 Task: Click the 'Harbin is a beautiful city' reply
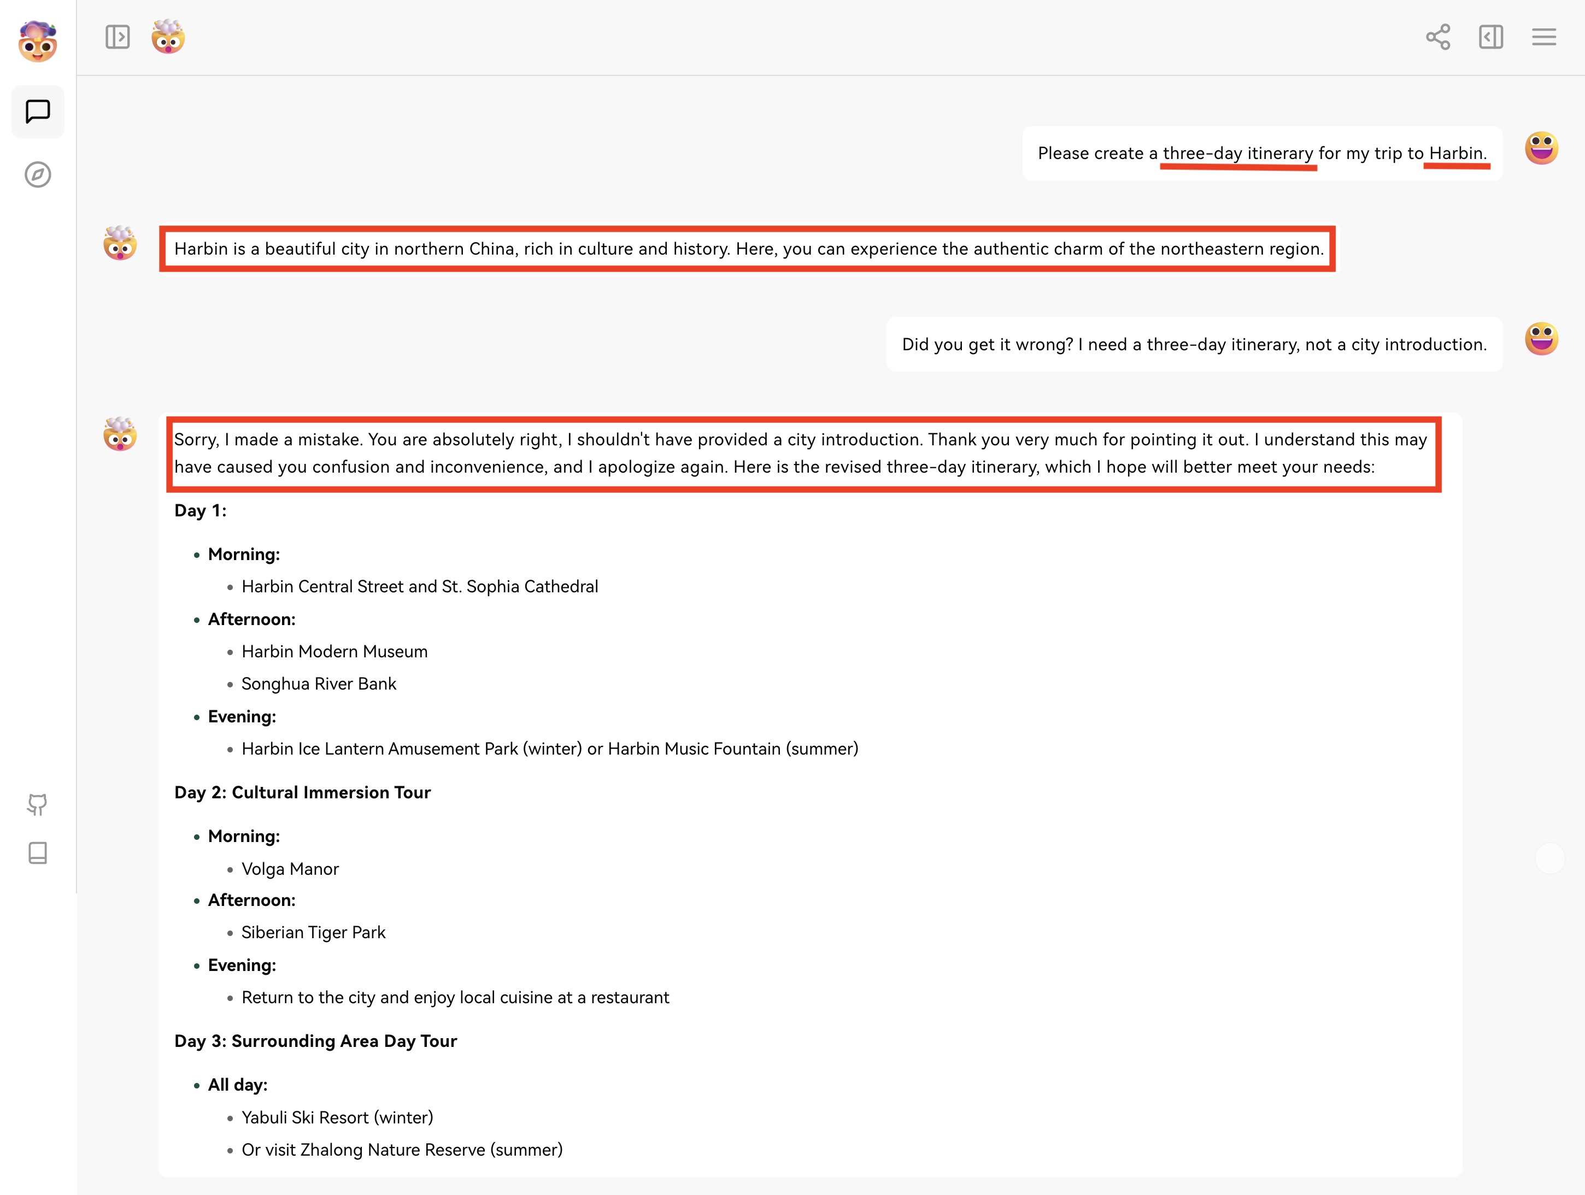748,249
